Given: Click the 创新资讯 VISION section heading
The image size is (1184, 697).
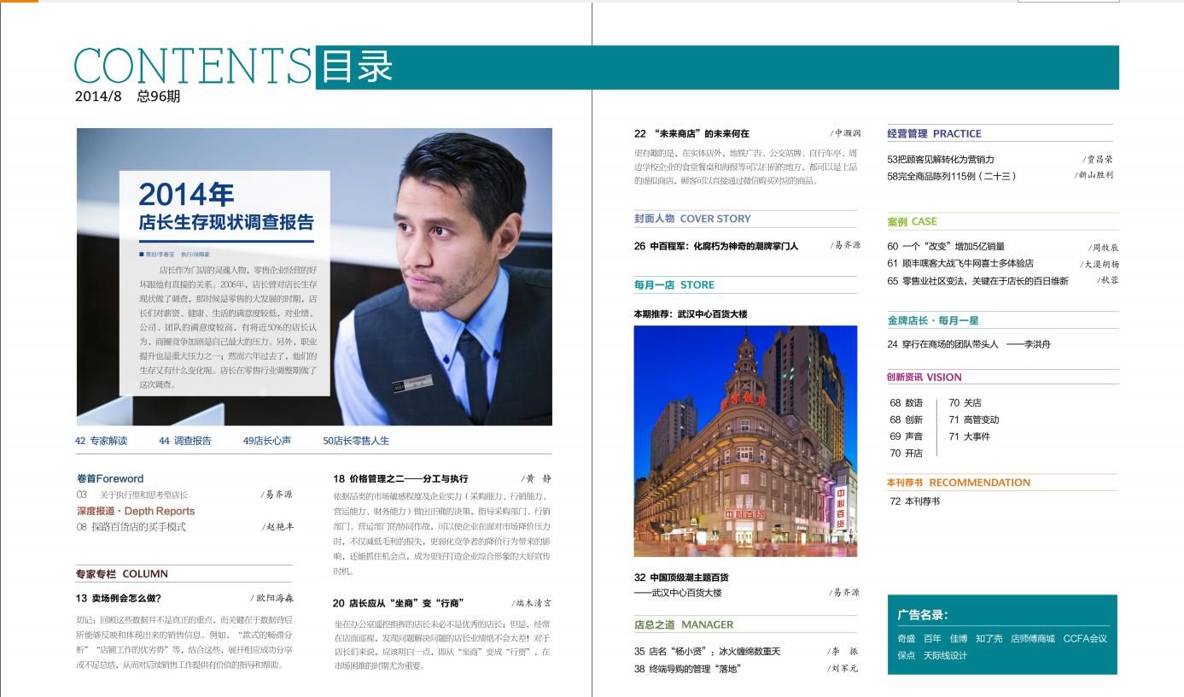Looking at the screenshot, I should [x=924, y=377].
